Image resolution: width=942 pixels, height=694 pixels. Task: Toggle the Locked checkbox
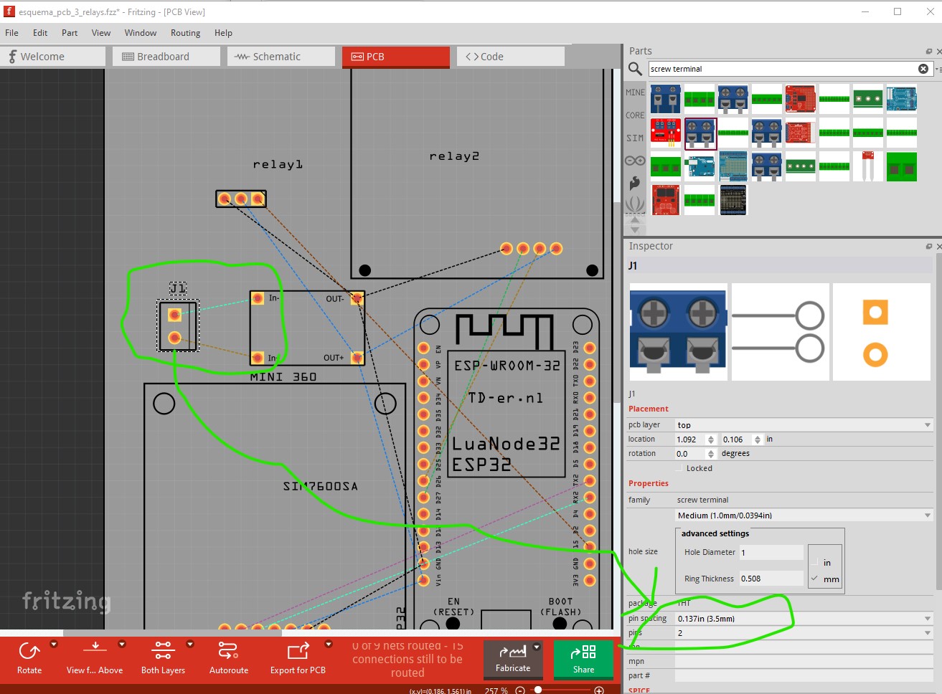tap(679, 468)
